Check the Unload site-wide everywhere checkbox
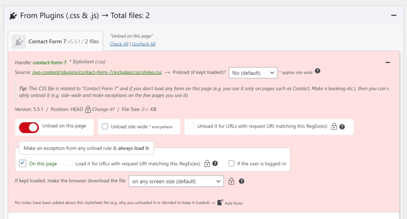Screen dimensions: 407x219 pos(105,126)
